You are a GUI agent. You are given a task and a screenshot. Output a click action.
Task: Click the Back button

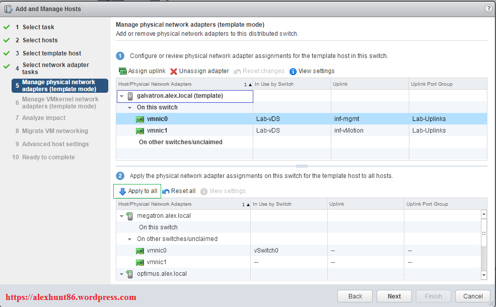click(355, 296)
